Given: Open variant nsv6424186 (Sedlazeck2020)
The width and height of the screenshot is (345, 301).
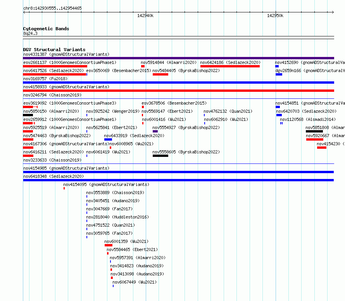Looking at the screenshot, I should (230, 62).
